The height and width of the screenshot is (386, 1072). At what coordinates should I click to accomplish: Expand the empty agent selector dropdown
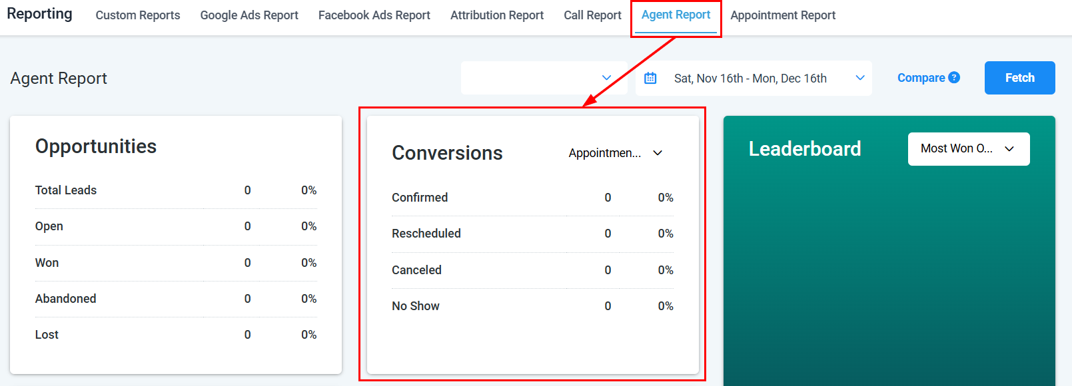[544, 78]
